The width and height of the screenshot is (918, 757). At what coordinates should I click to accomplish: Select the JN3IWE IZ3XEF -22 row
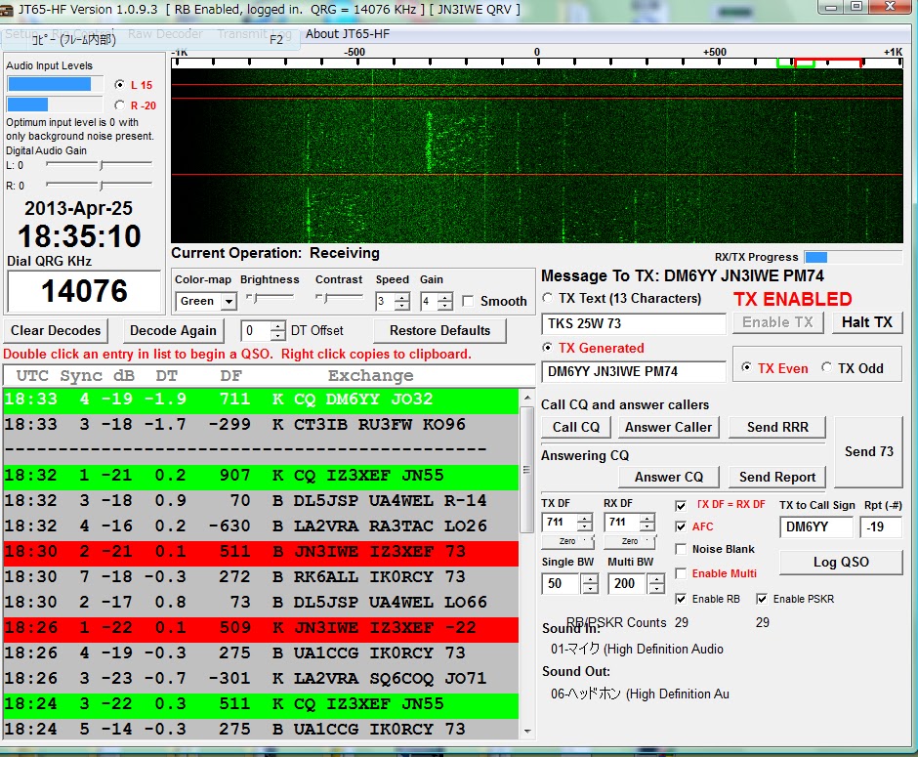tap(261, 628)
